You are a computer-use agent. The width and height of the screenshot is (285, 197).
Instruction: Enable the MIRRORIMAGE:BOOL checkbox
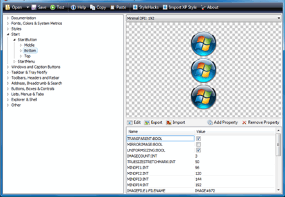click(198, 145)
